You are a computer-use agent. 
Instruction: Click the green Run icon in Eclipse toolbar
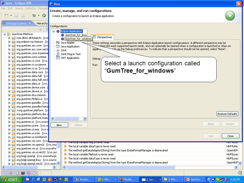[x=44, y=16]
